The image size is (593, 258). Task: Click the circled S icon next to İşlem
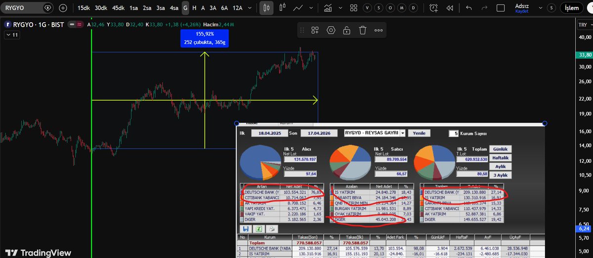point(551,8)
